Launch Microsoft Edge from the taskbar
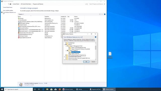 (x=43, y=89)
